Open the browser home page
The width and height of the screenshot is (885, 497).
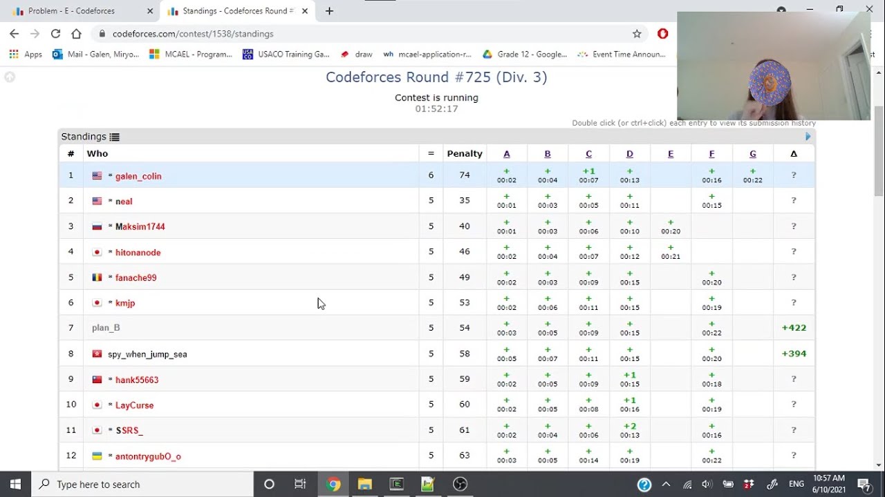click(x=76, y=33)
